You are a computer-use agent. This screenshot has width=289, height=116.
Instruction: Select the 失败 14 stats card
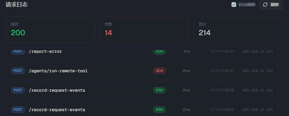(144, 30)
